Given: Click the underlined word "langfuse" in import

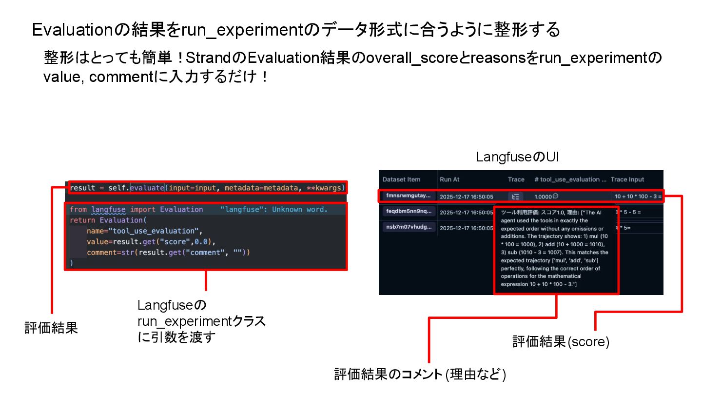Looking at the screenshot, I should click(x=108, y=209).
